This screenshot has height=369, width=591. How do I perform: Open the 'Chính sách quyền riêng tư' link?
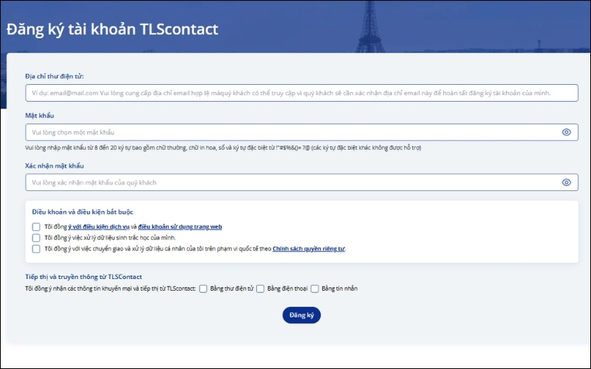309,249
